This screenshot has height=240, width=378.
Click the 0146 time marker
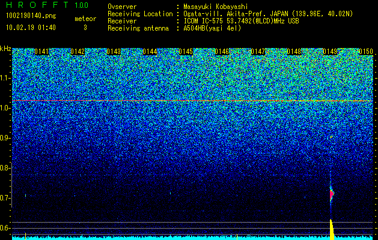pos(222,52)
